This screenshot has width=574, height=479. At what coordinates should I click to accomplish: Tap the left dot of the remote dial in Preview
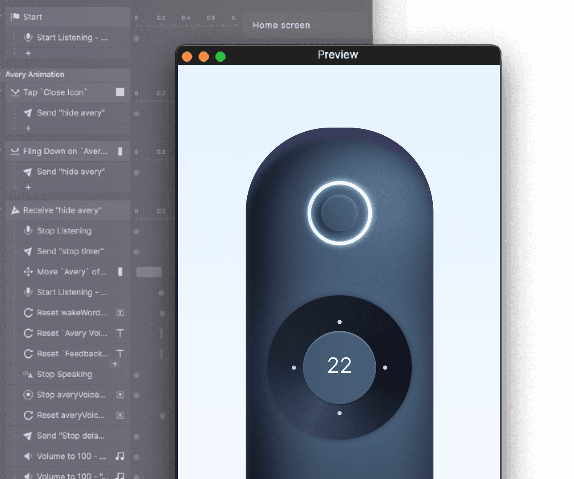[294, 367]
